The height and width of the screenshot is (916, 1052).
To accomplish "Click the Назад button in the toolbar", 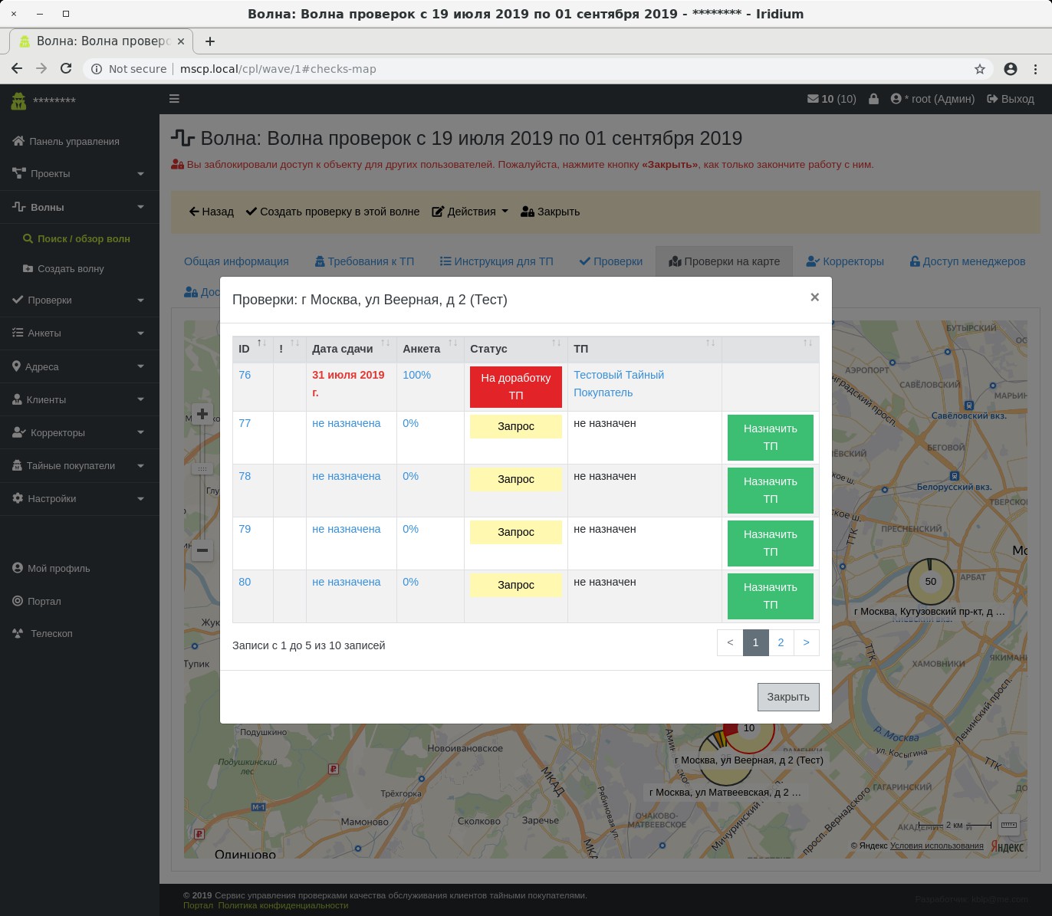I will point(212,212).
